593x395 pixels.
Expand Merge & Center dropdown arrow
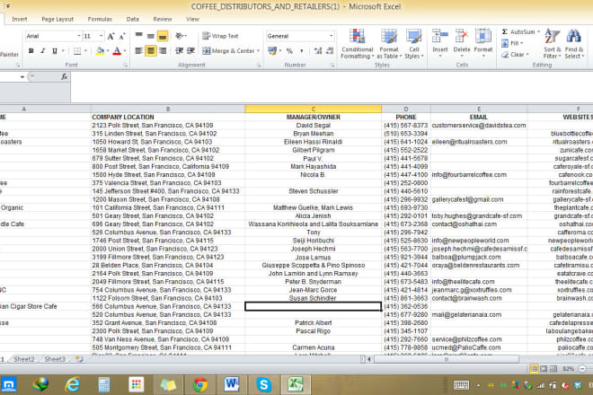258,50
